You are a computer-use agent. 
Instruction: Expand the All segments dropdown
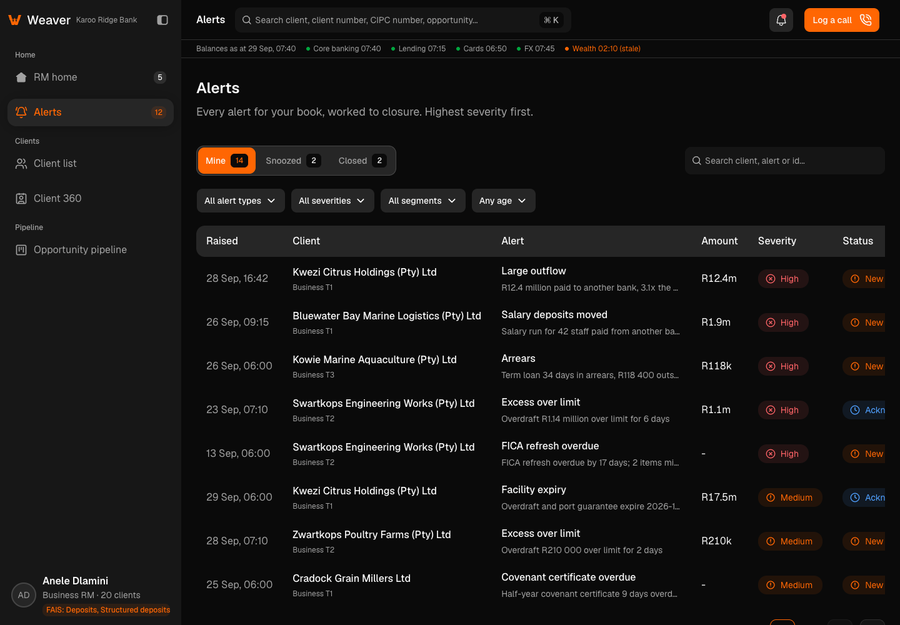point(423,201)
